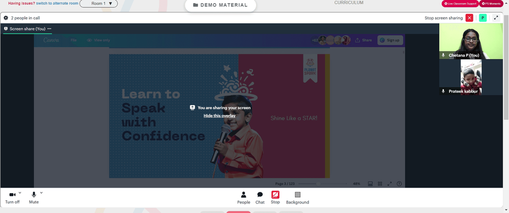Click the +62 collaborators badge
Screen dimensions: 509x213
[x=315, y=40]
